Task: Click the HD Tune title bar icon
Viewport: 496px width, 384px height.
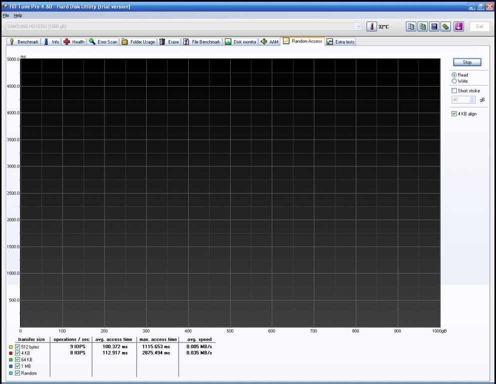Action: pyautogui.click(x=5, y=6)
